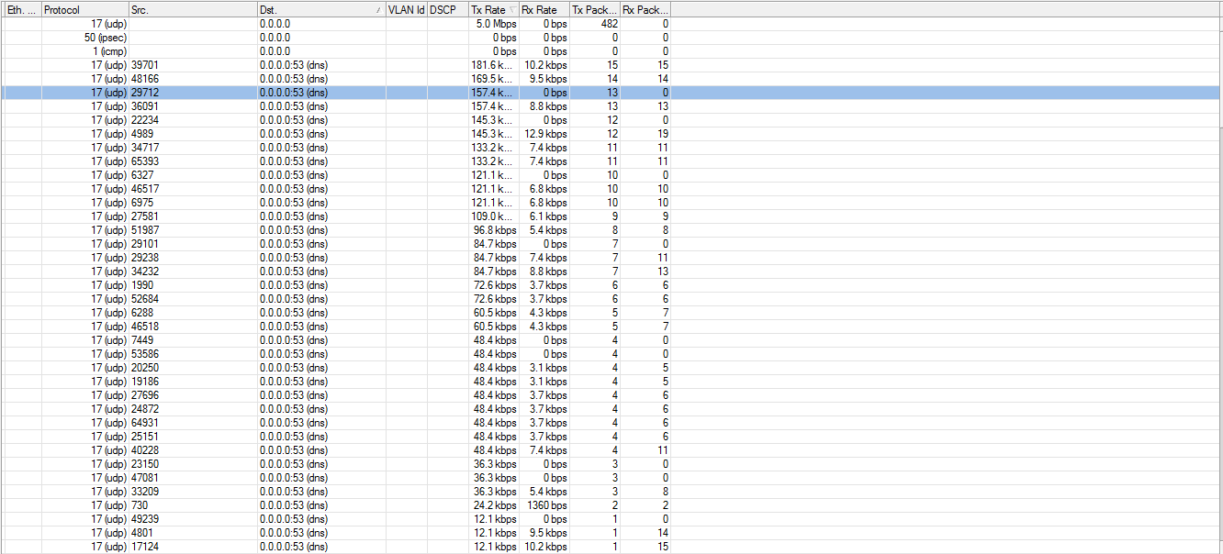Select the row with source port 27696
The image size is (1223, 554).
tap(611, 395)
